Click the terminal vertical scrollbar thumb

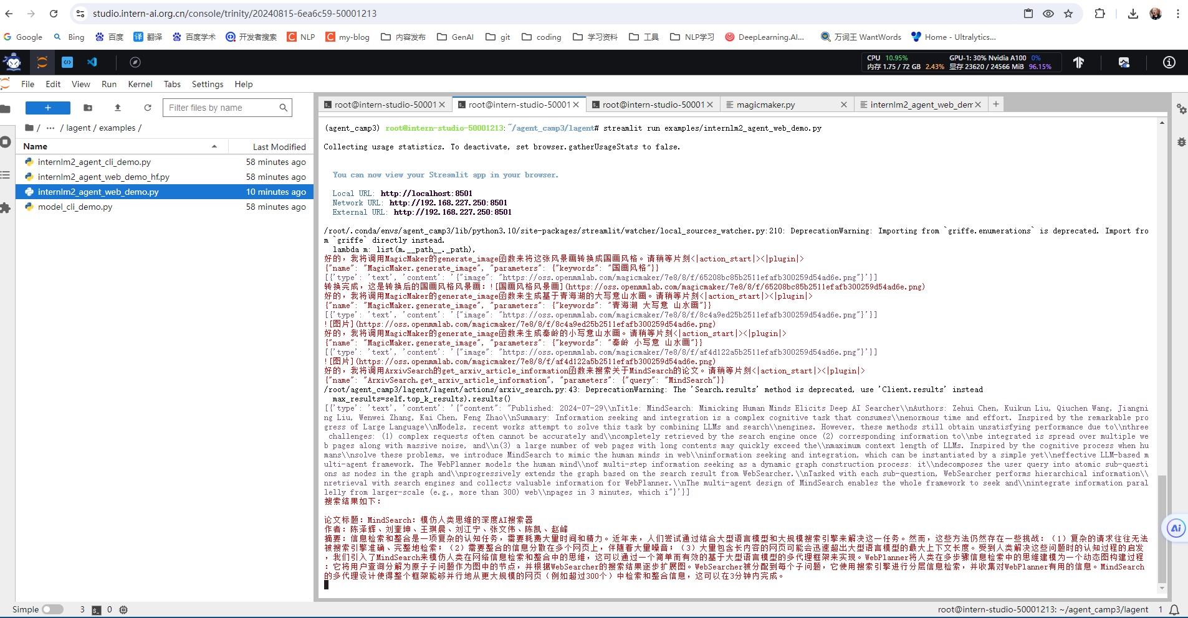tap(1162, 529)
